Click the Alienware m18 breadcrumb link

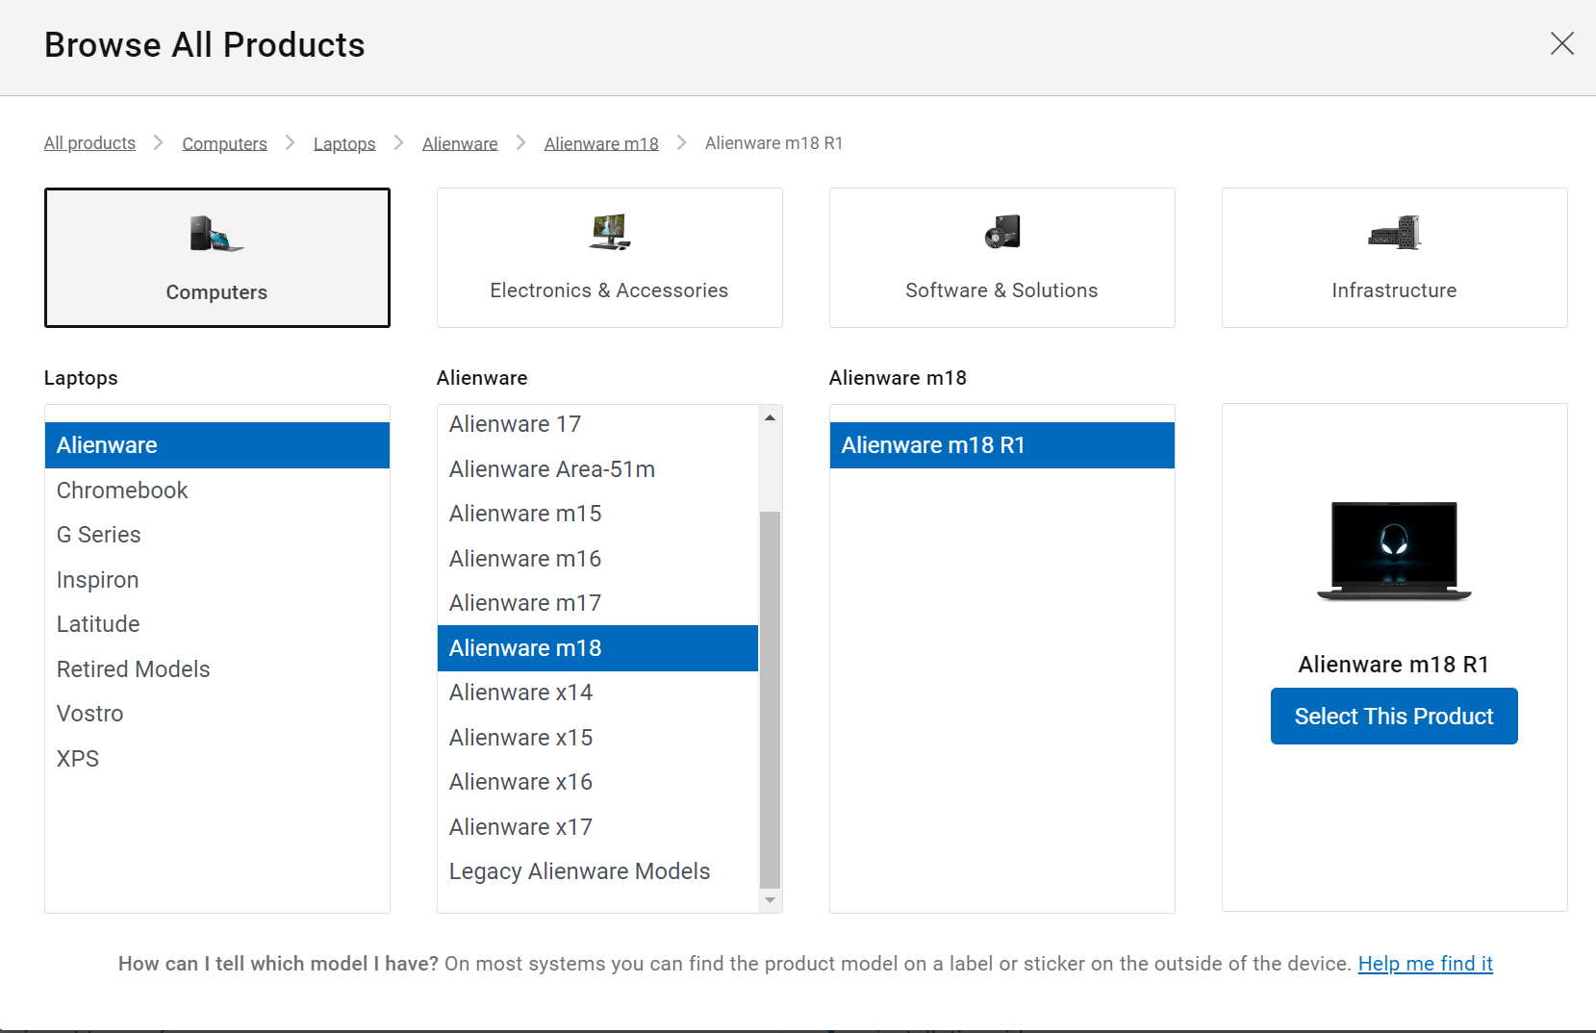click(601, 143)
